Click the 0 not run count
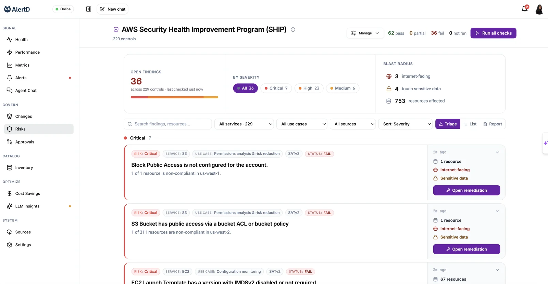Screen dimensions: 548x284 (458, 33)
